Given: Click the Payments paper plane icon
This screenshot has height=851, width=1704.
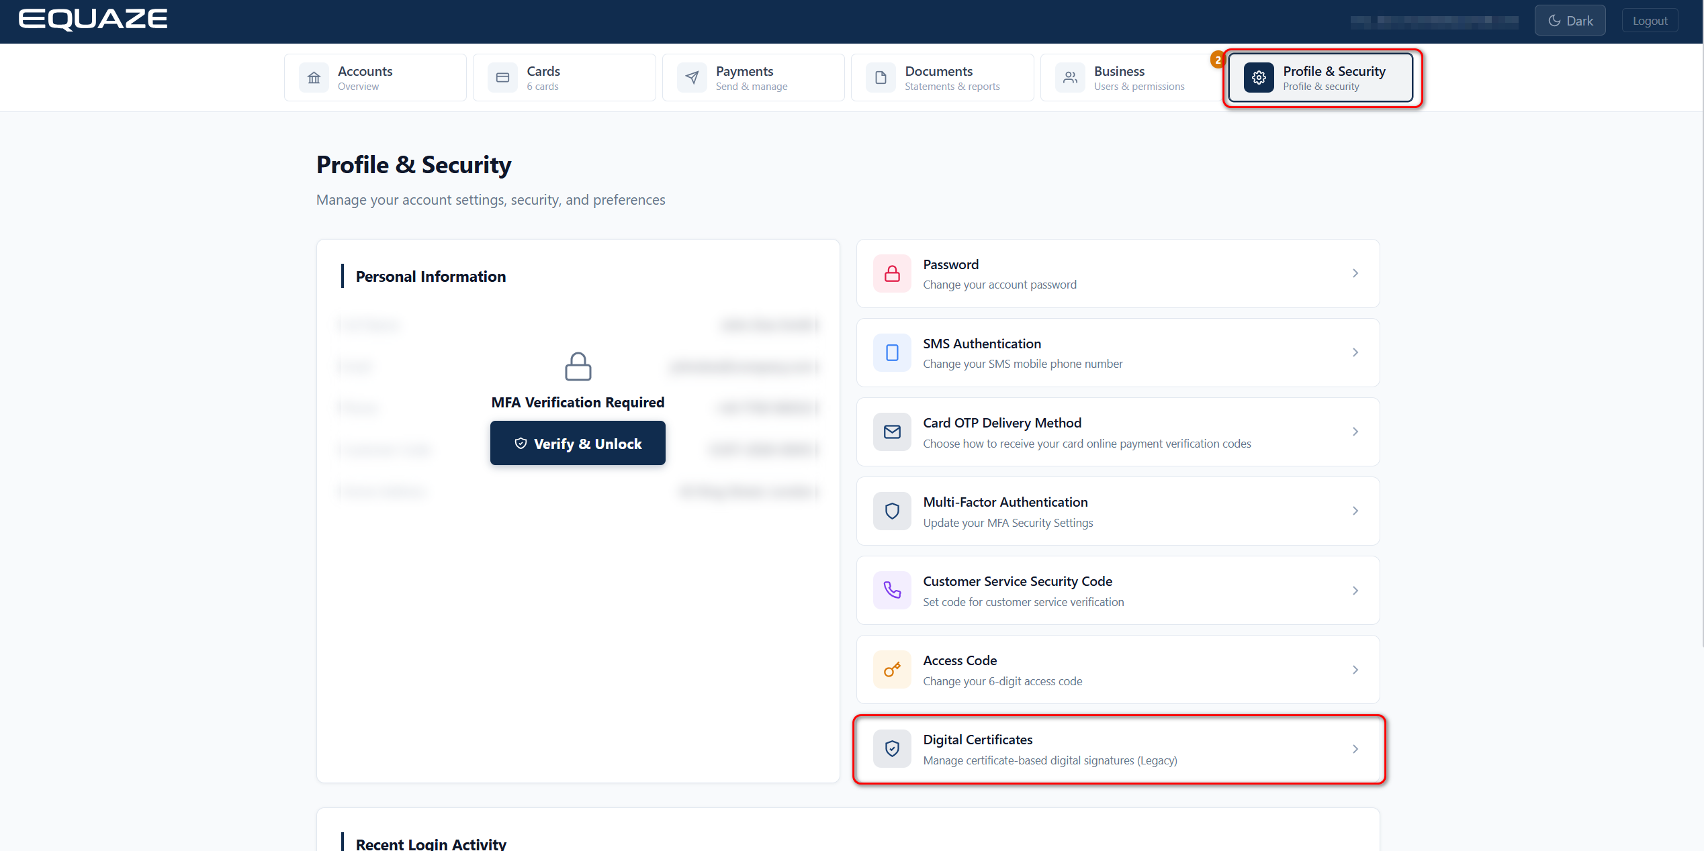Looking at the screenshot, I should 692,78.
